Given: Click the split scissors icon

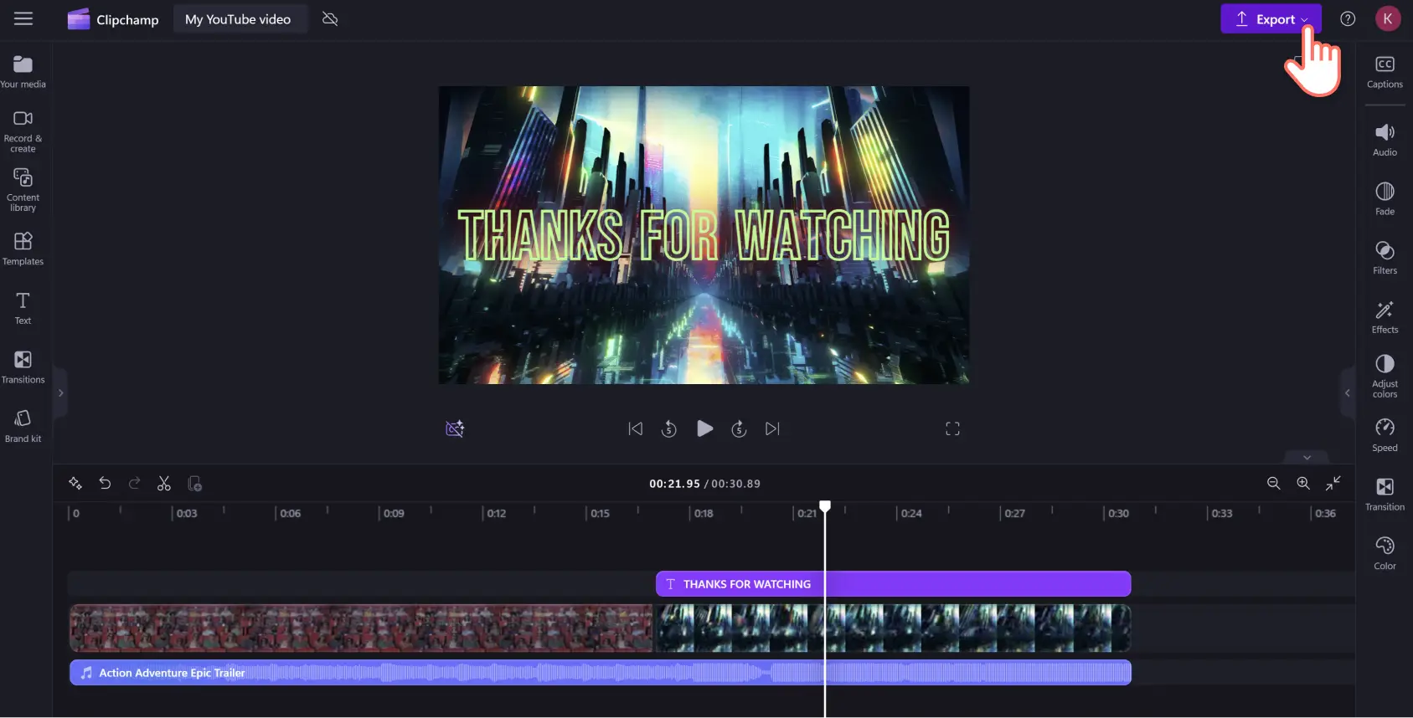Looking at the screenshot, I should click(164, 484).
